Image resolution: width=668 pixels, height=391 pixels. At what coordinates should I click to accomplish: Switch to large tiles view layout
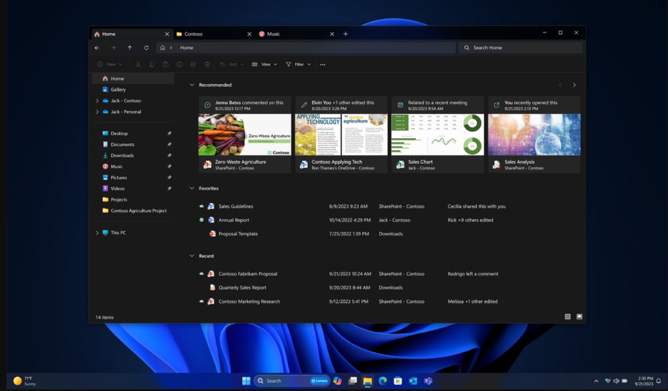tap(579, 317)
